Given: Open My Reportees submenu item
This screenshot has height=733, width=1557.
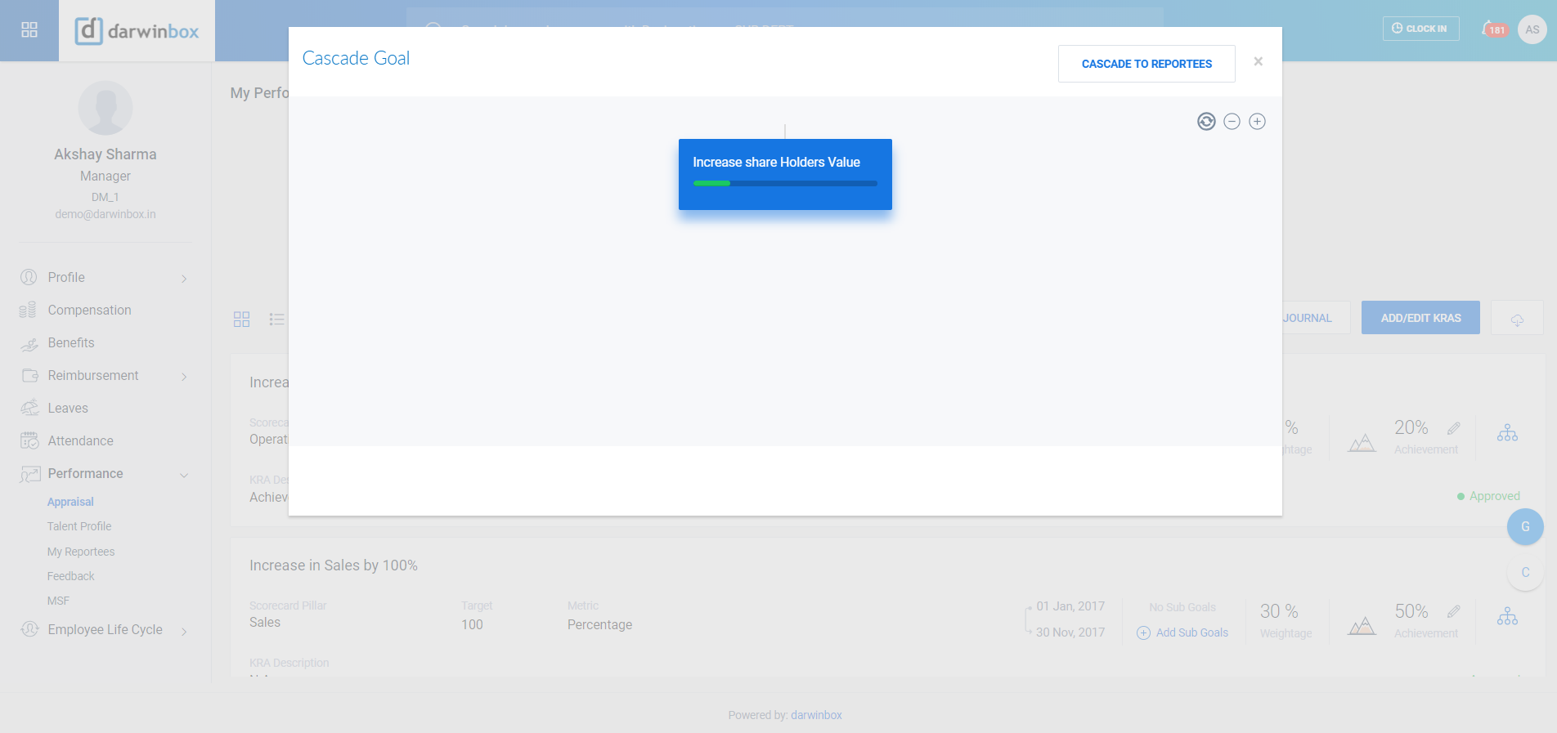Looking at the screenshot, I should click(81, 552).
